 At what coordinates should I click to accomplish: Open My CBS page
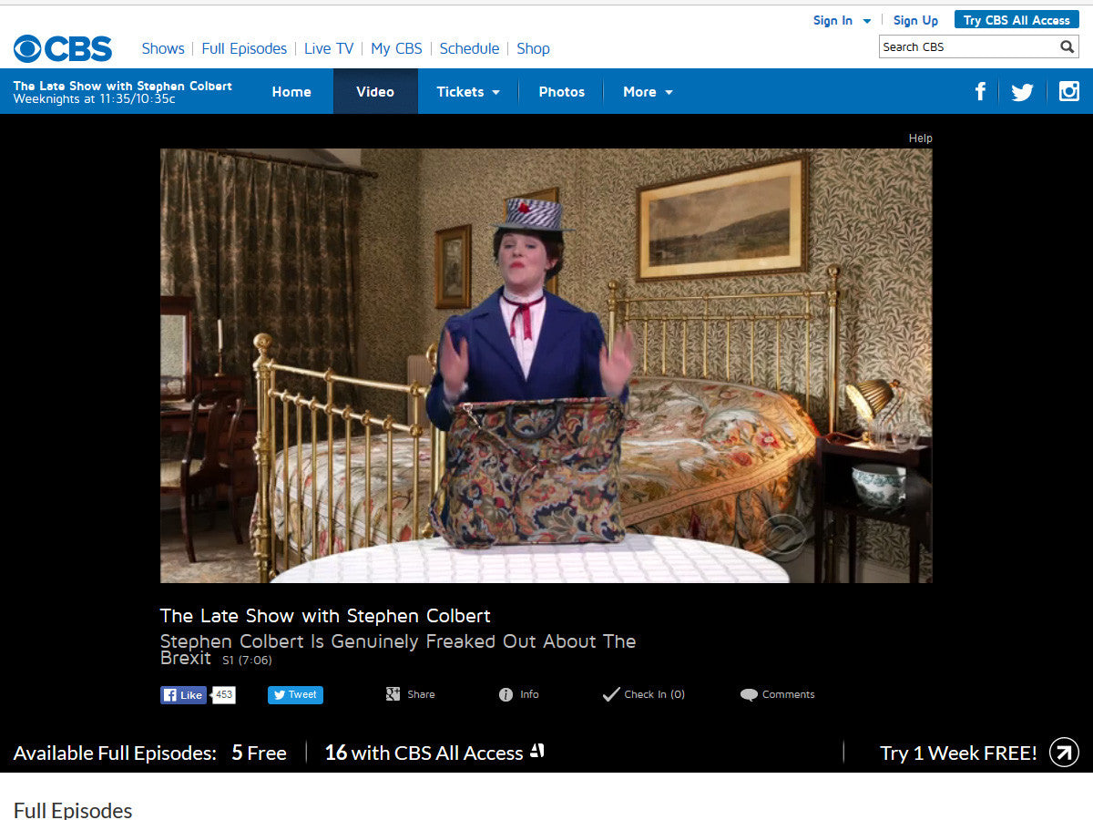[396, 48]
